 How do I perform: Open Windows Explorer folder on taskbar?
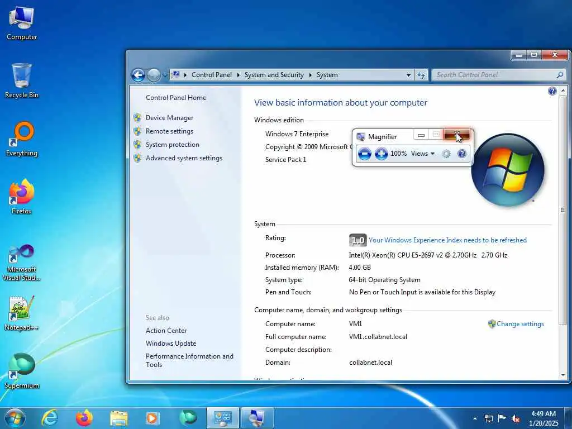coord(118,418)
